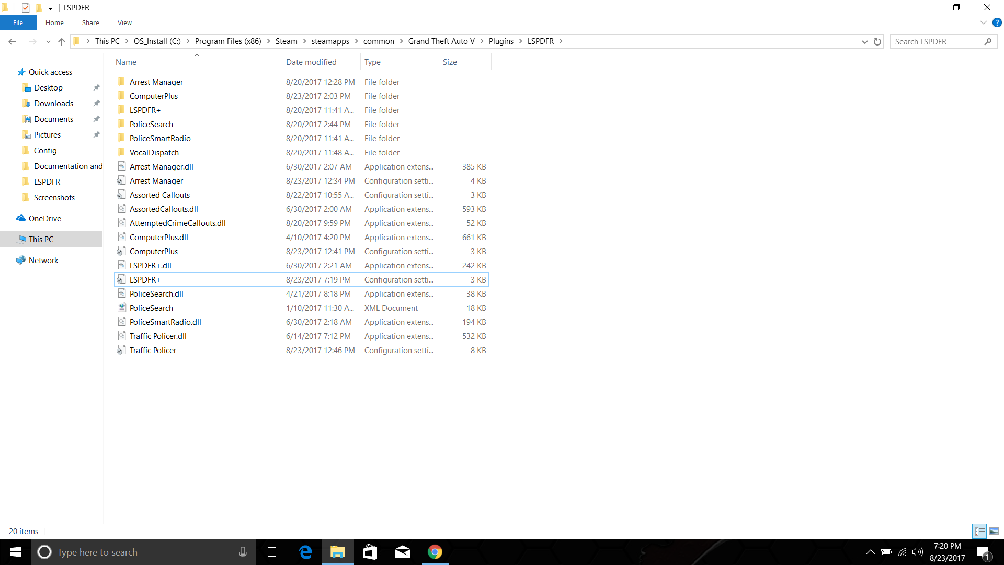Switch to large icons view
The width and height of the screenshot is (1004, 565).
tap(994, 531)
